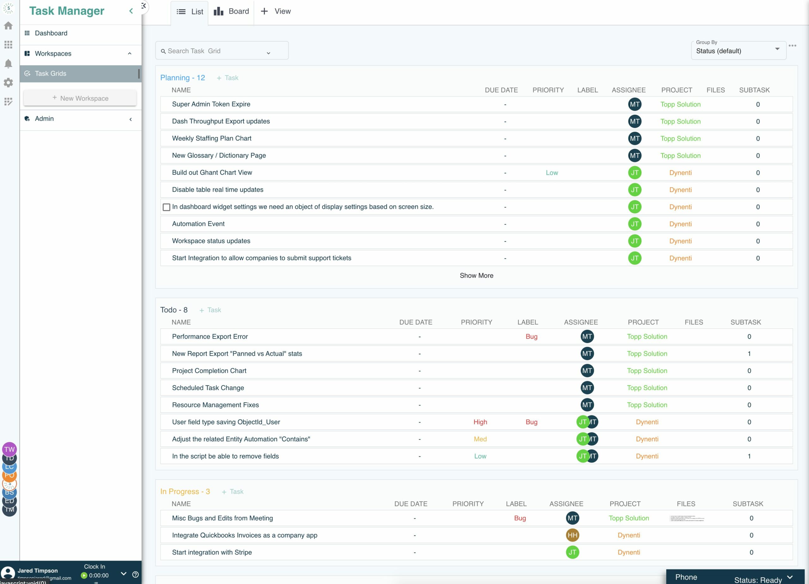Click the New Workspace button
809x584 pixels.
click(x=80, y=98)
